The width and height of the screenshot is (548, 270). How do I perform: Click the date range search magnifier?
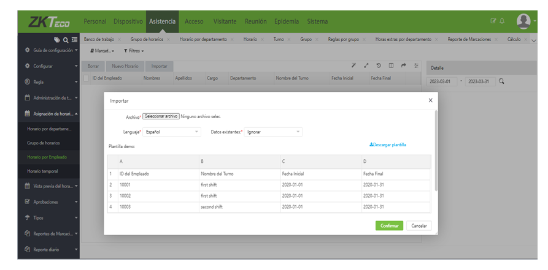coord(501,81)
